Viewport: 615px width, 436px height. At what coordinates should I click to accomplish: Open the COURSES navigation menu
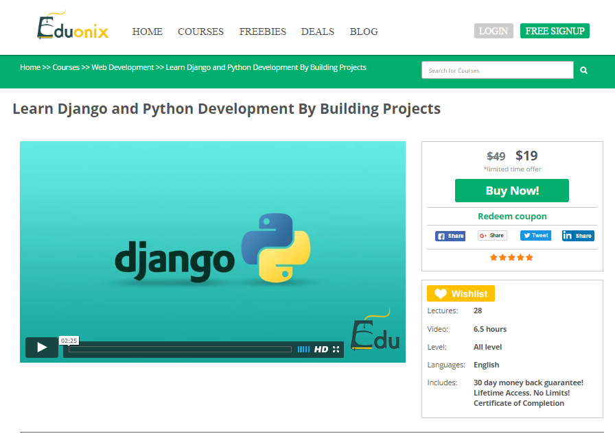pyautogui.click(x=200, y=32)
